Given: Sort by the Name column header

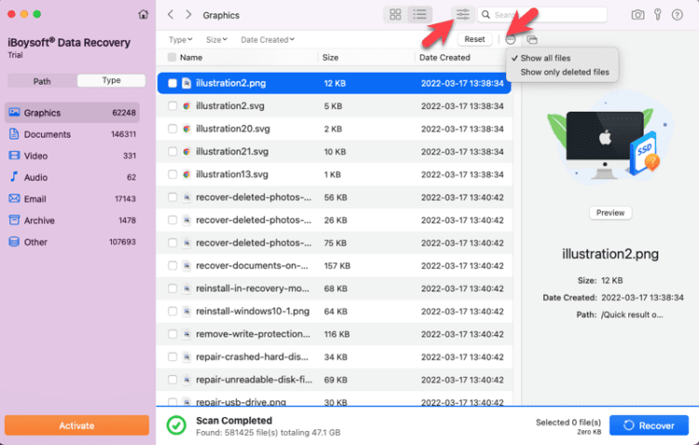Looking at the screenshot, I should point(191,58).
